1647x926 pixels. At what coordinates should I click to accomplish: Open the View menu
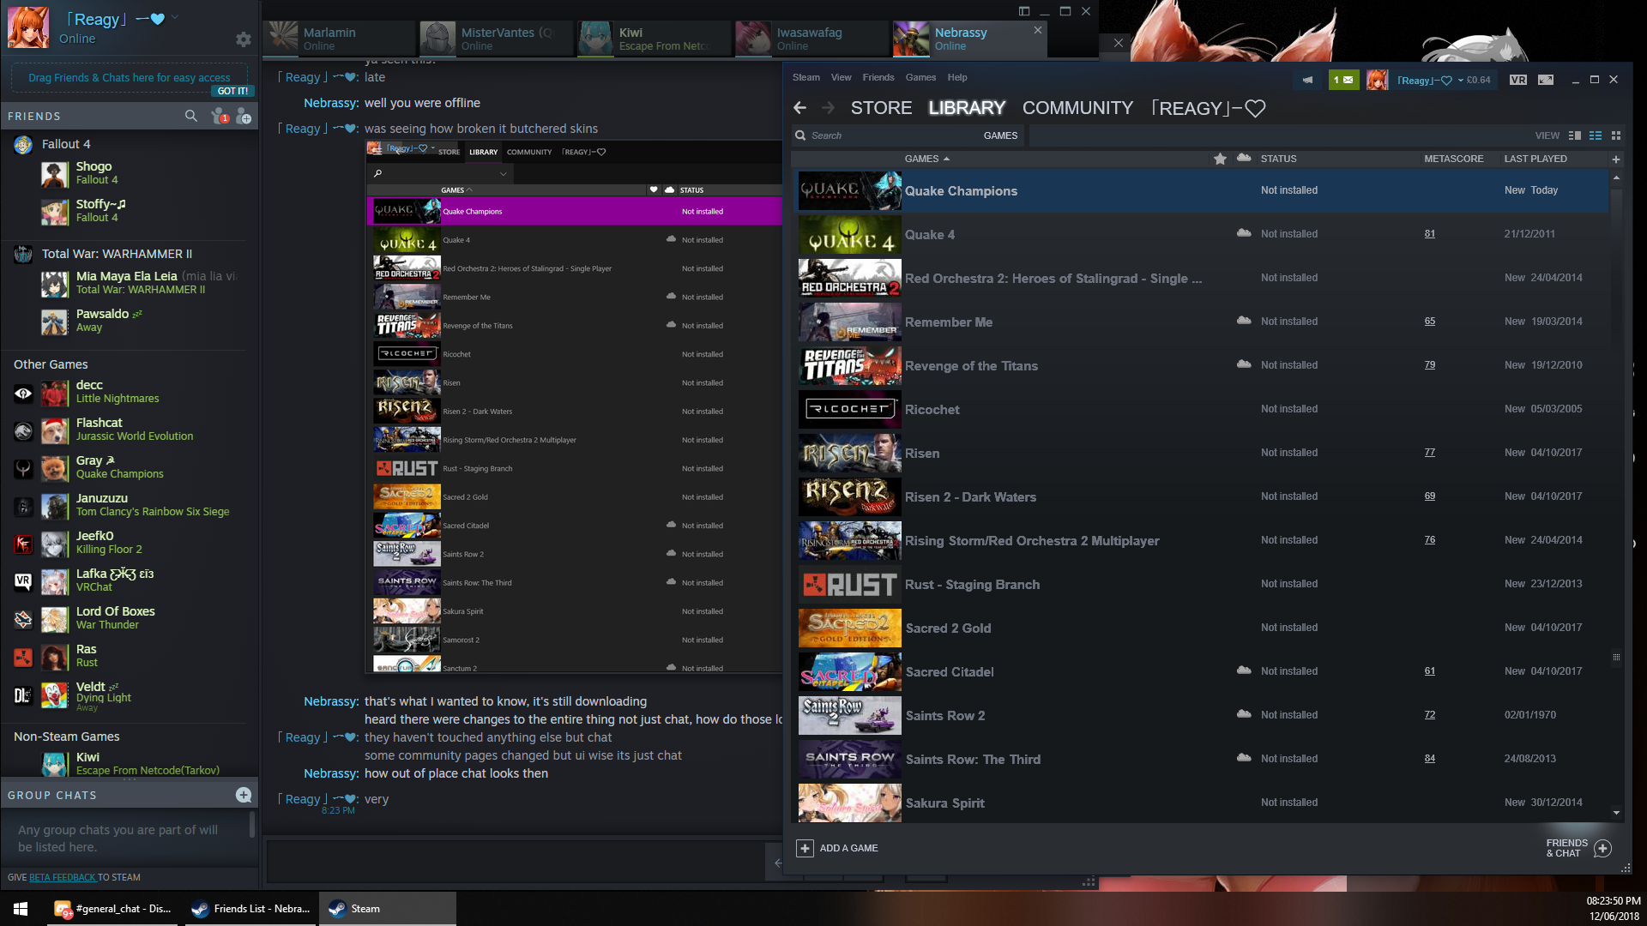841,77
